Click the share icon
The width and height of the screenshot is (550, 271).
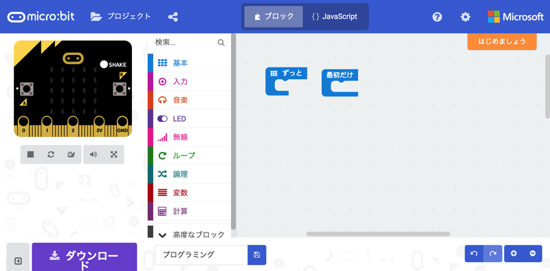click(173, 17)
